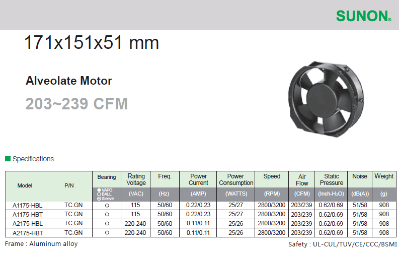Click "908" weight in A1175-HBL row
The width and height of the screenshot is (399, 253).
(x=384, y=205)
